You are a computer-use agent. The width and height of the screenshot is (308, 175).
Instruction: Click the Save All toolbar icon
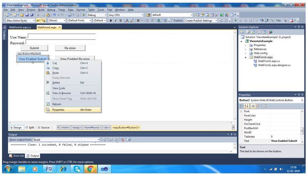click(x=32, y=15)
